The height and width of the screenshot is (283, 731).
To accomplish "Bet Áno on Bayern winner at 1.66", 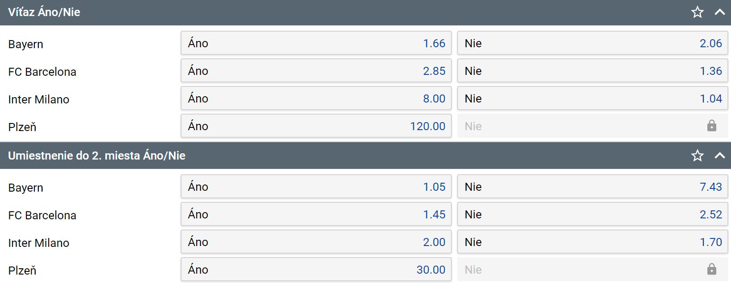I will click(316, 43).
